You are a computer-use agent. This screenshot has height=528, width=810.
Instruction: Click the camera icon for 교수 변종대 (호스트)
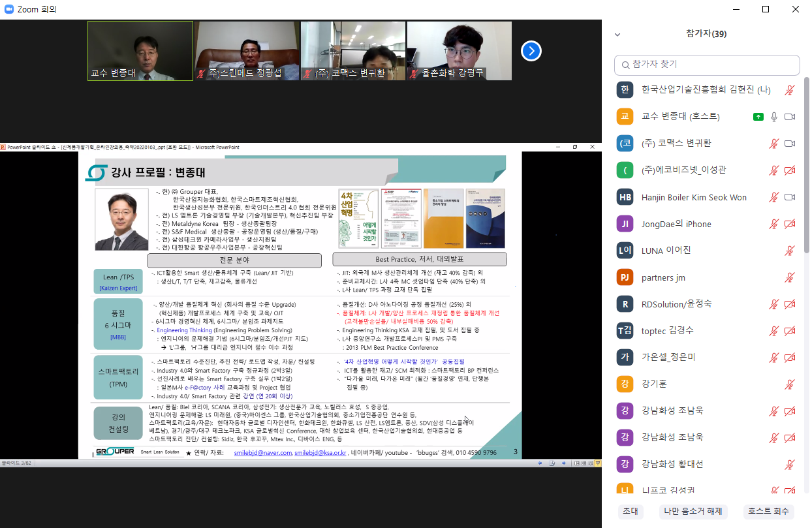(790, 117)
